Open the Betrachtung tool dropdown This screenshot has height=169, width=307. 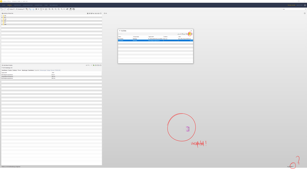pos(20,9)
